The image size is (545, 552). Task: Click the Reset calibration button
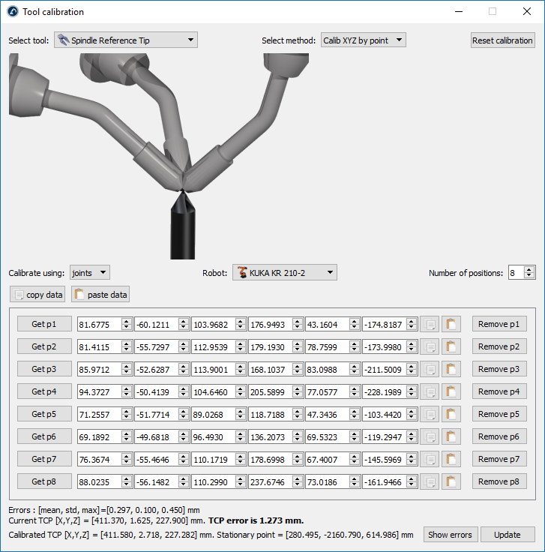[502, 40]
